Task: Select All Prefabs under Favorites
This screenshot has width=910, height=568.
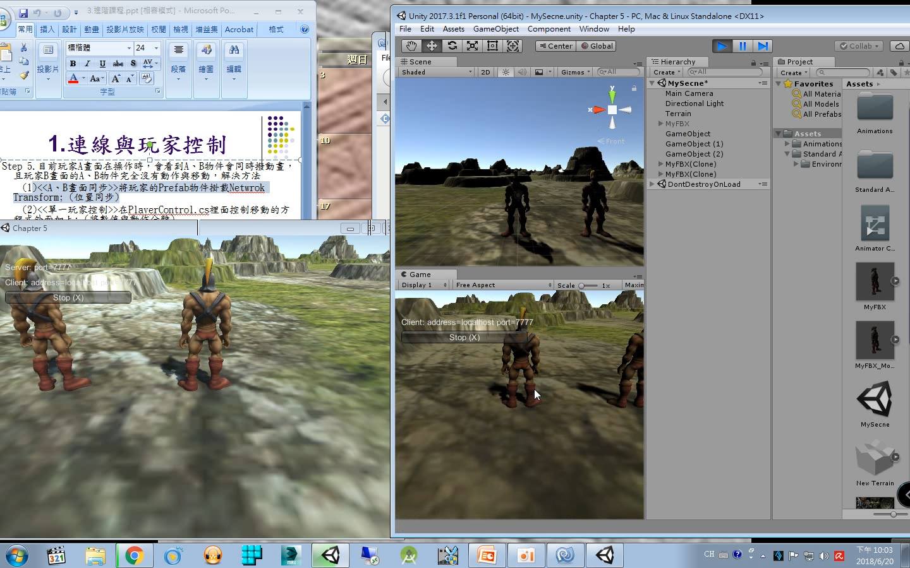Action: click(x=822, y=114)
